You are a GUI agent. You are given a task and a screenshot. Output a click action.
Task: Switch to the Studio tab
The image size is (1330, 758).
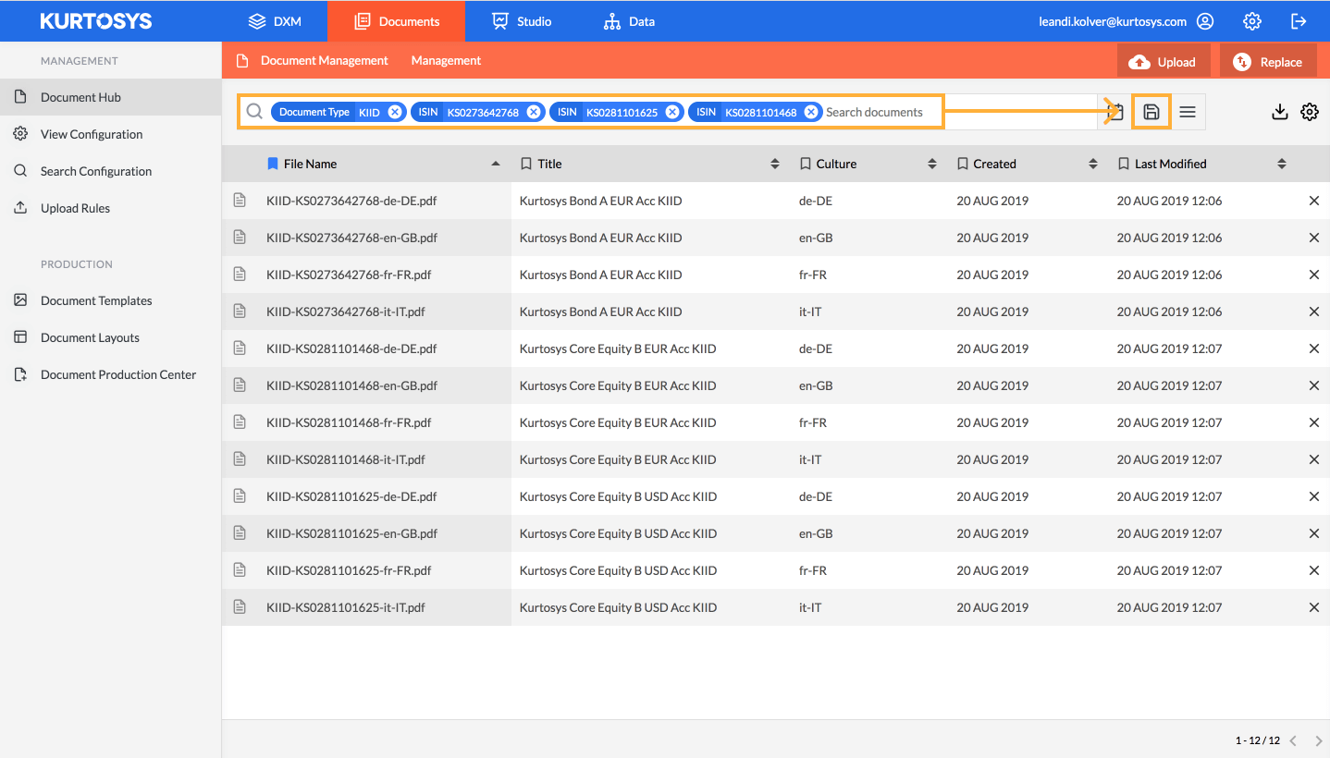click(x=522, y=21)
